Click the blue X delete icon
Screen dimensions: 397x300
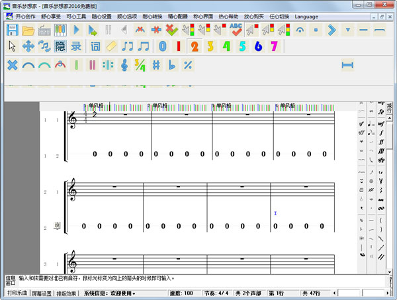click(x=13, y=65)
